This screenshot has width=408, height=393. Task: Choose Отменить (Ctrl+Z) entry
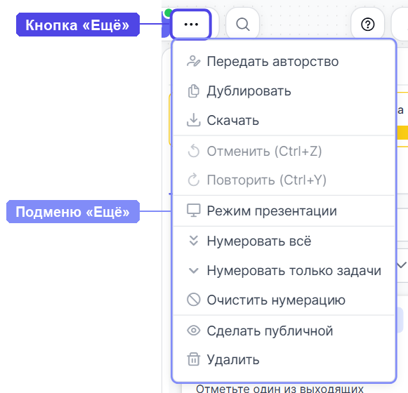284,151
